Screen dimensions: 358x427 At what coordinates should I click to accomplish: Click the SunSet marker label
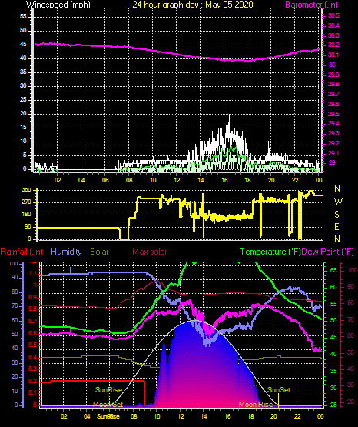pos(279,390)
